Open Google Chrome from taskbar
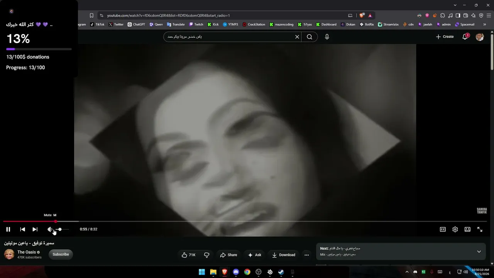494x278 pixels. (247, 272)
